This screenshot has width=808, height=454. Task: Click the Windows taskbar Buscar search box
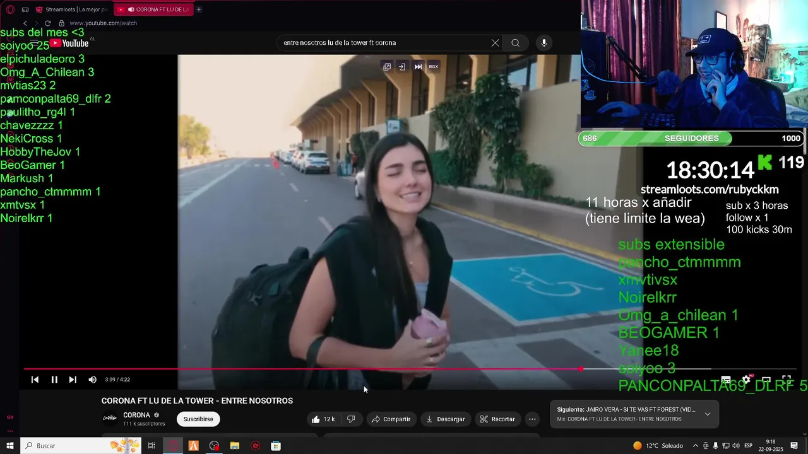point(81,446)
